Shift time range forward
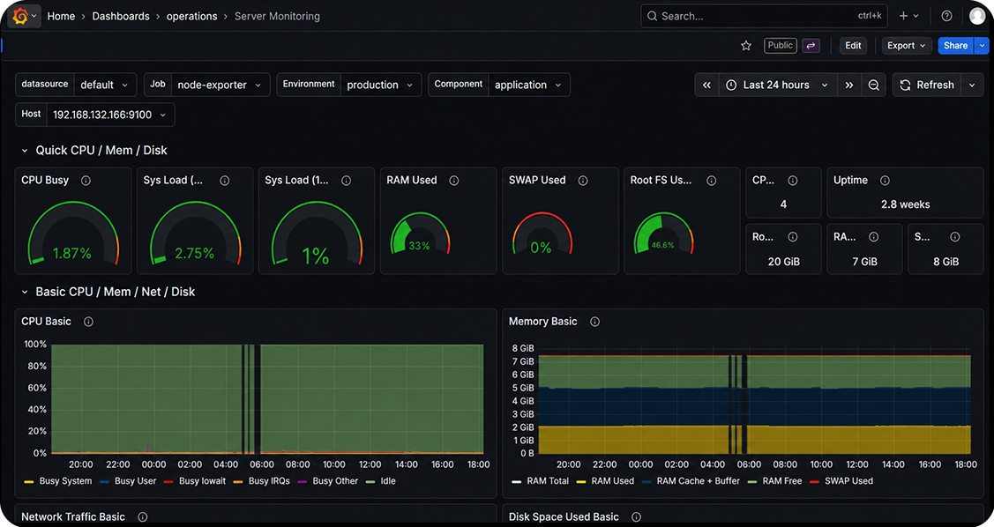Viewport: 994px width, 527px height. tap(848, 85)
